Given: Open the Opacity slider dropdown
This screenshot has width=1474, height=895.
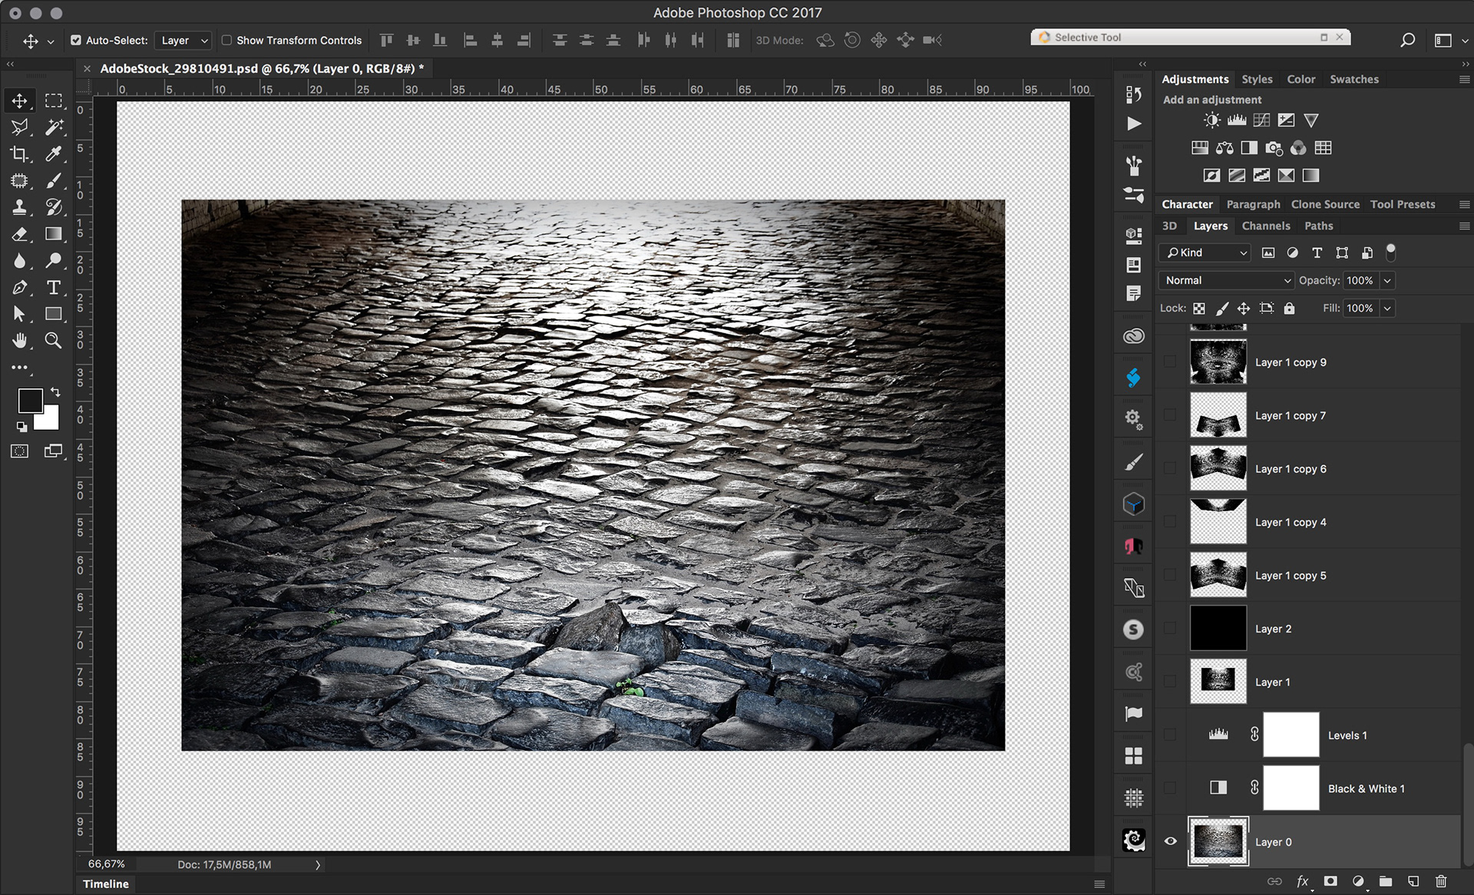Looking at the screenshot, I should [x=1387, y=280].
